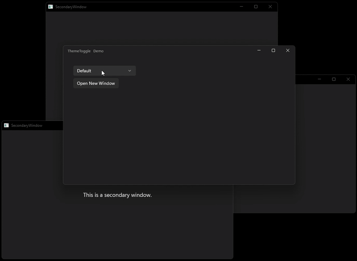
Task: Click the chevron on the Default combo box
Action: point(129,70)
